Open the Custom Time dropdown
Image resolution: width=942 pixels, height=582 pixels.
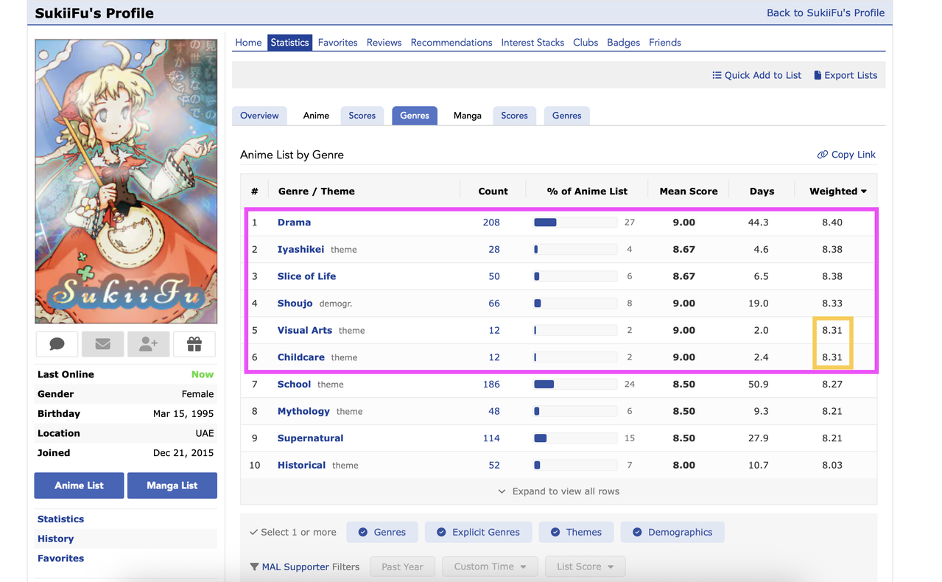(x=490, y=567)
